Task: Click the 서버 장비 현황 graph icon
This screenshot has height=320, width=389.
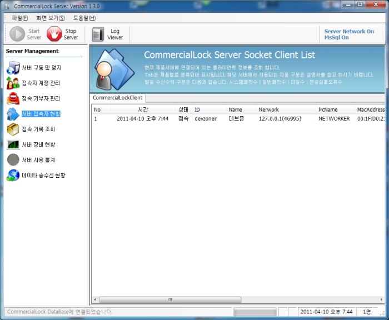Action: (x=13, y=144)
